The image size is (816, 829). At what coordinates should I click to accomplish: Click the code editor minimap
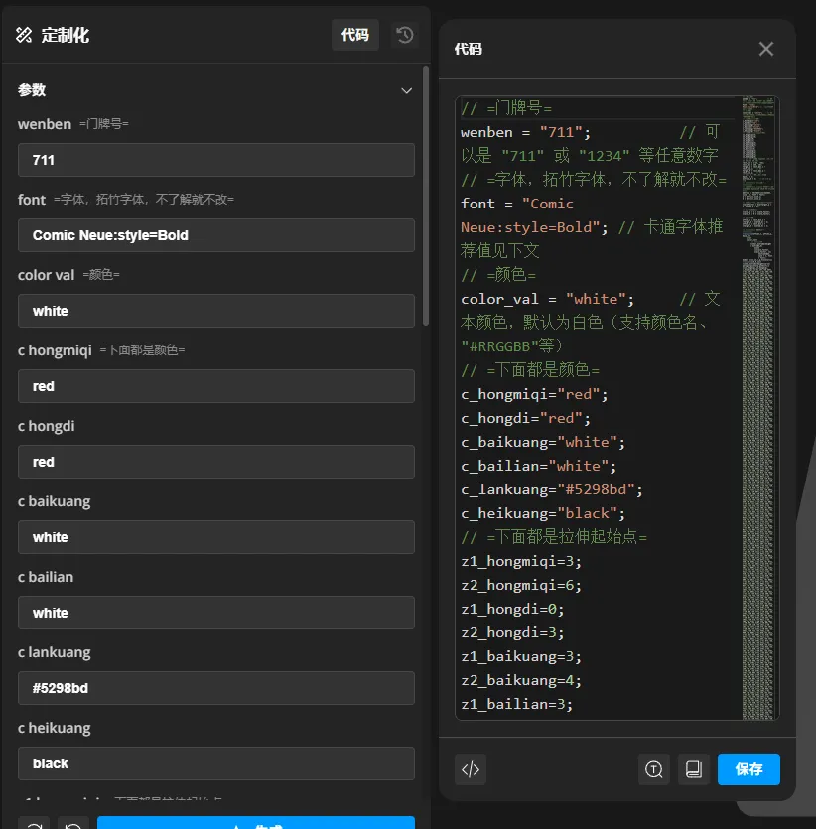(x=758, y=408)
